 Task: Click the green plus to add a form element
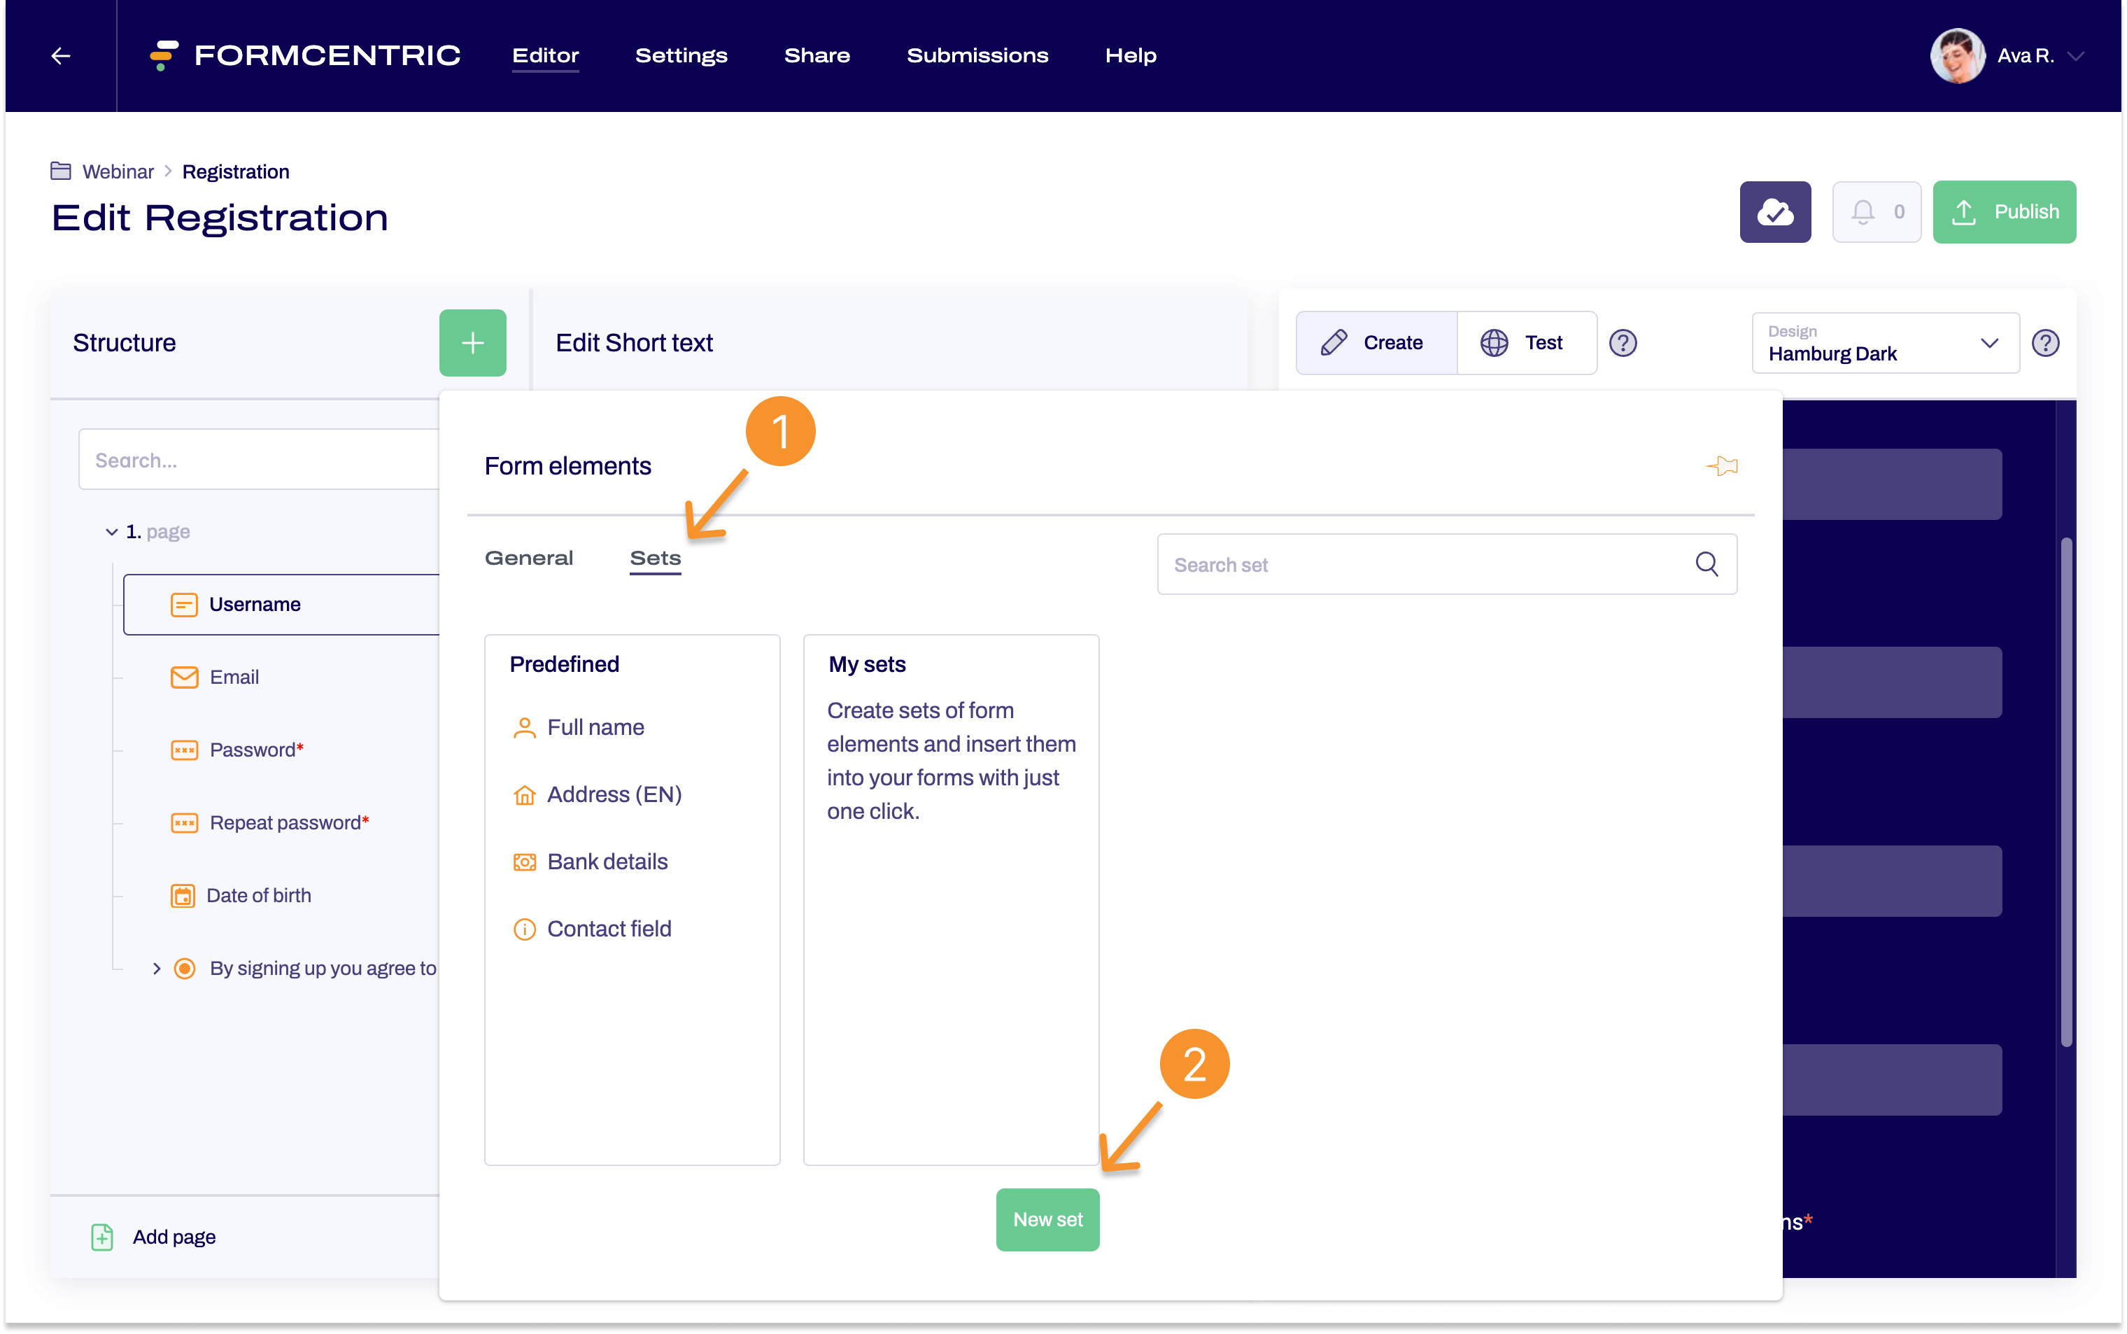point(473,342)
